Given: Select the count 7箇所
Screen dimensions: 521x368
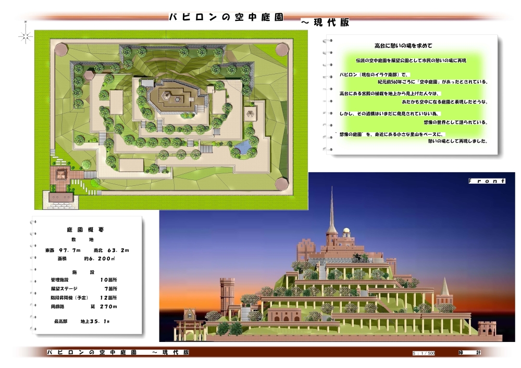Looking at the screenshot, I should point(111,289).
